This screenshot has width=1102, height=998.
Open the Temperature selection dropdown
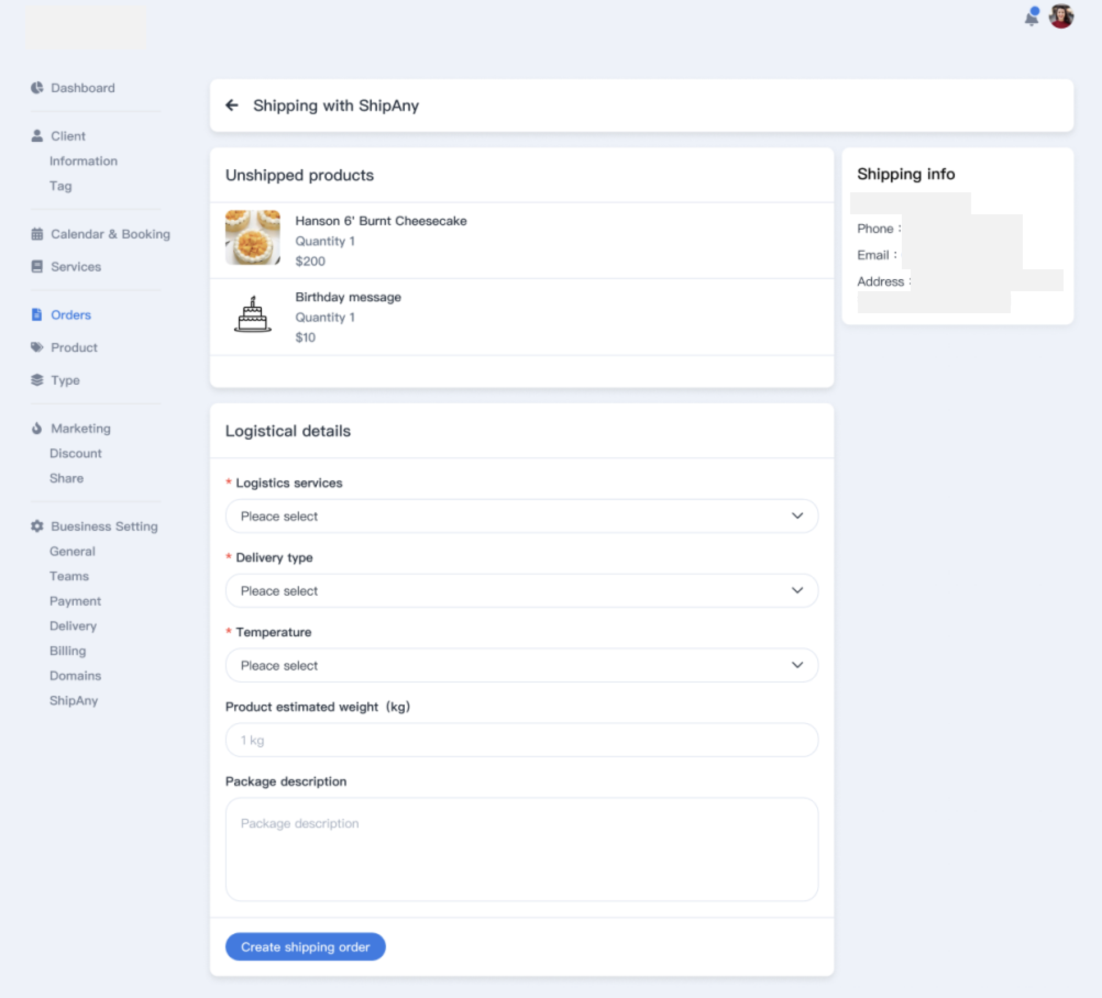click(521, 666)
